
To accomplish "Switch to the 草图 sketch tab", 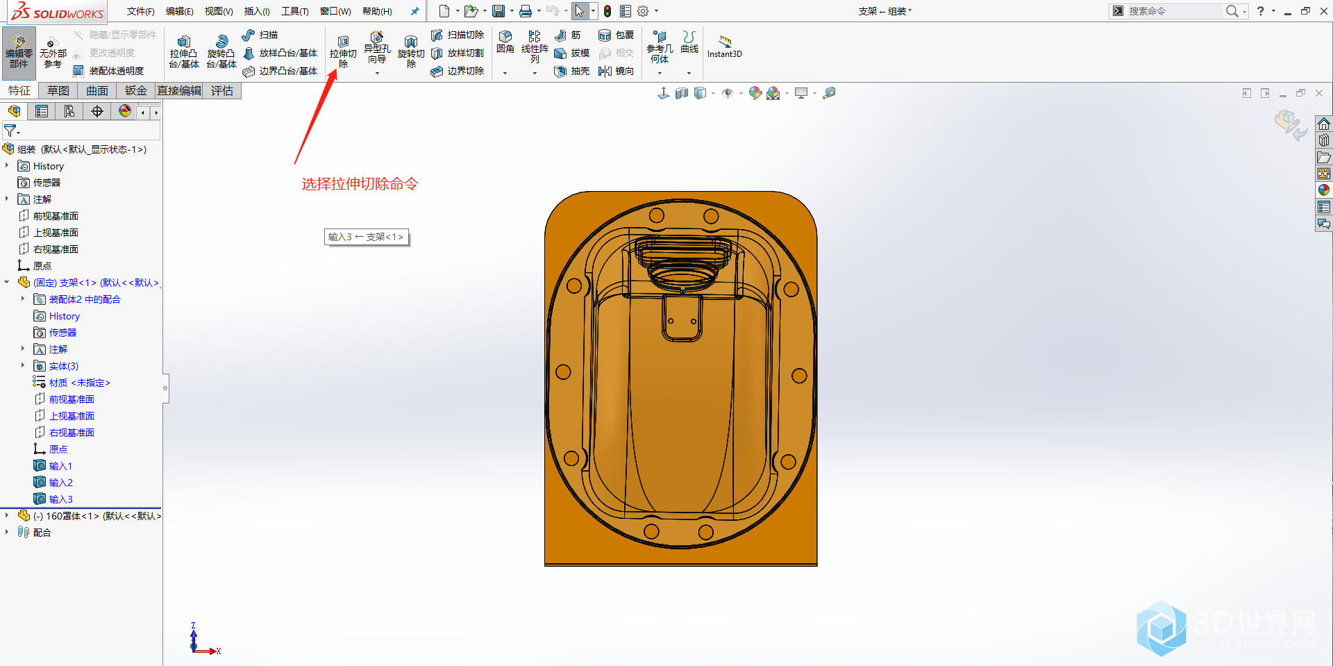I will 58,91.
